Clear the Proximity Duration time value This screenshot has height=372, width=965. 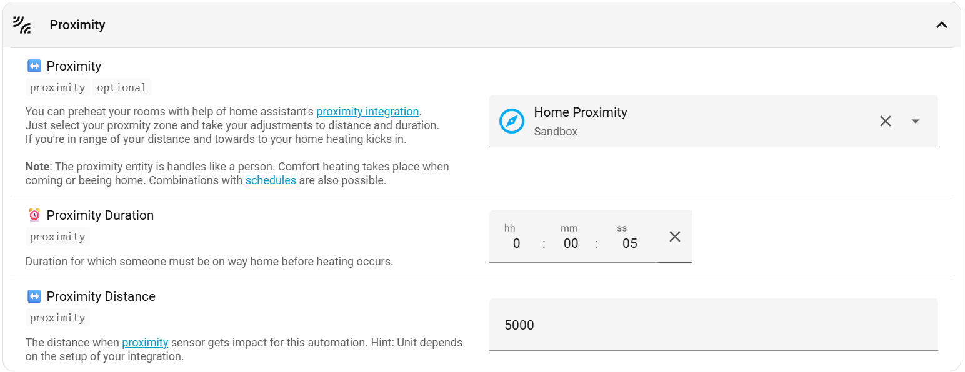[674, 237]
